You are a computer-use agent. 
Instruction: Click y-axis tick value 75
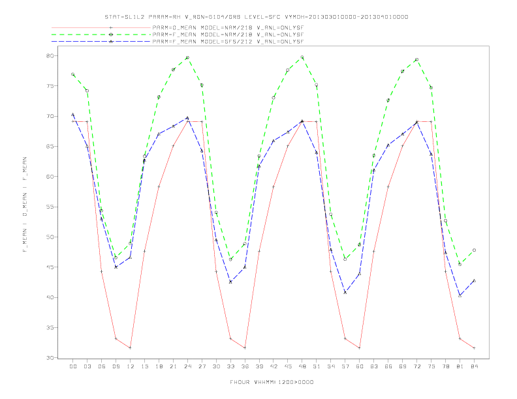click(x=50, y=86)
